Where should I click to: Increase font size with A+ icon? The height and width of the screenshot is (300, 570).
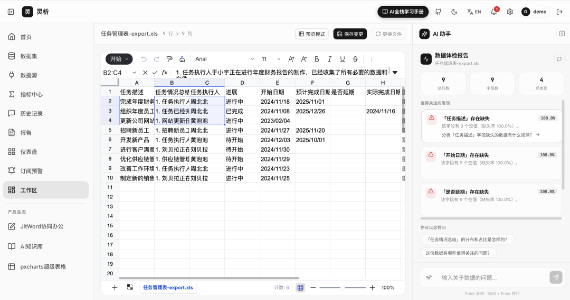[x=291, y=59]
